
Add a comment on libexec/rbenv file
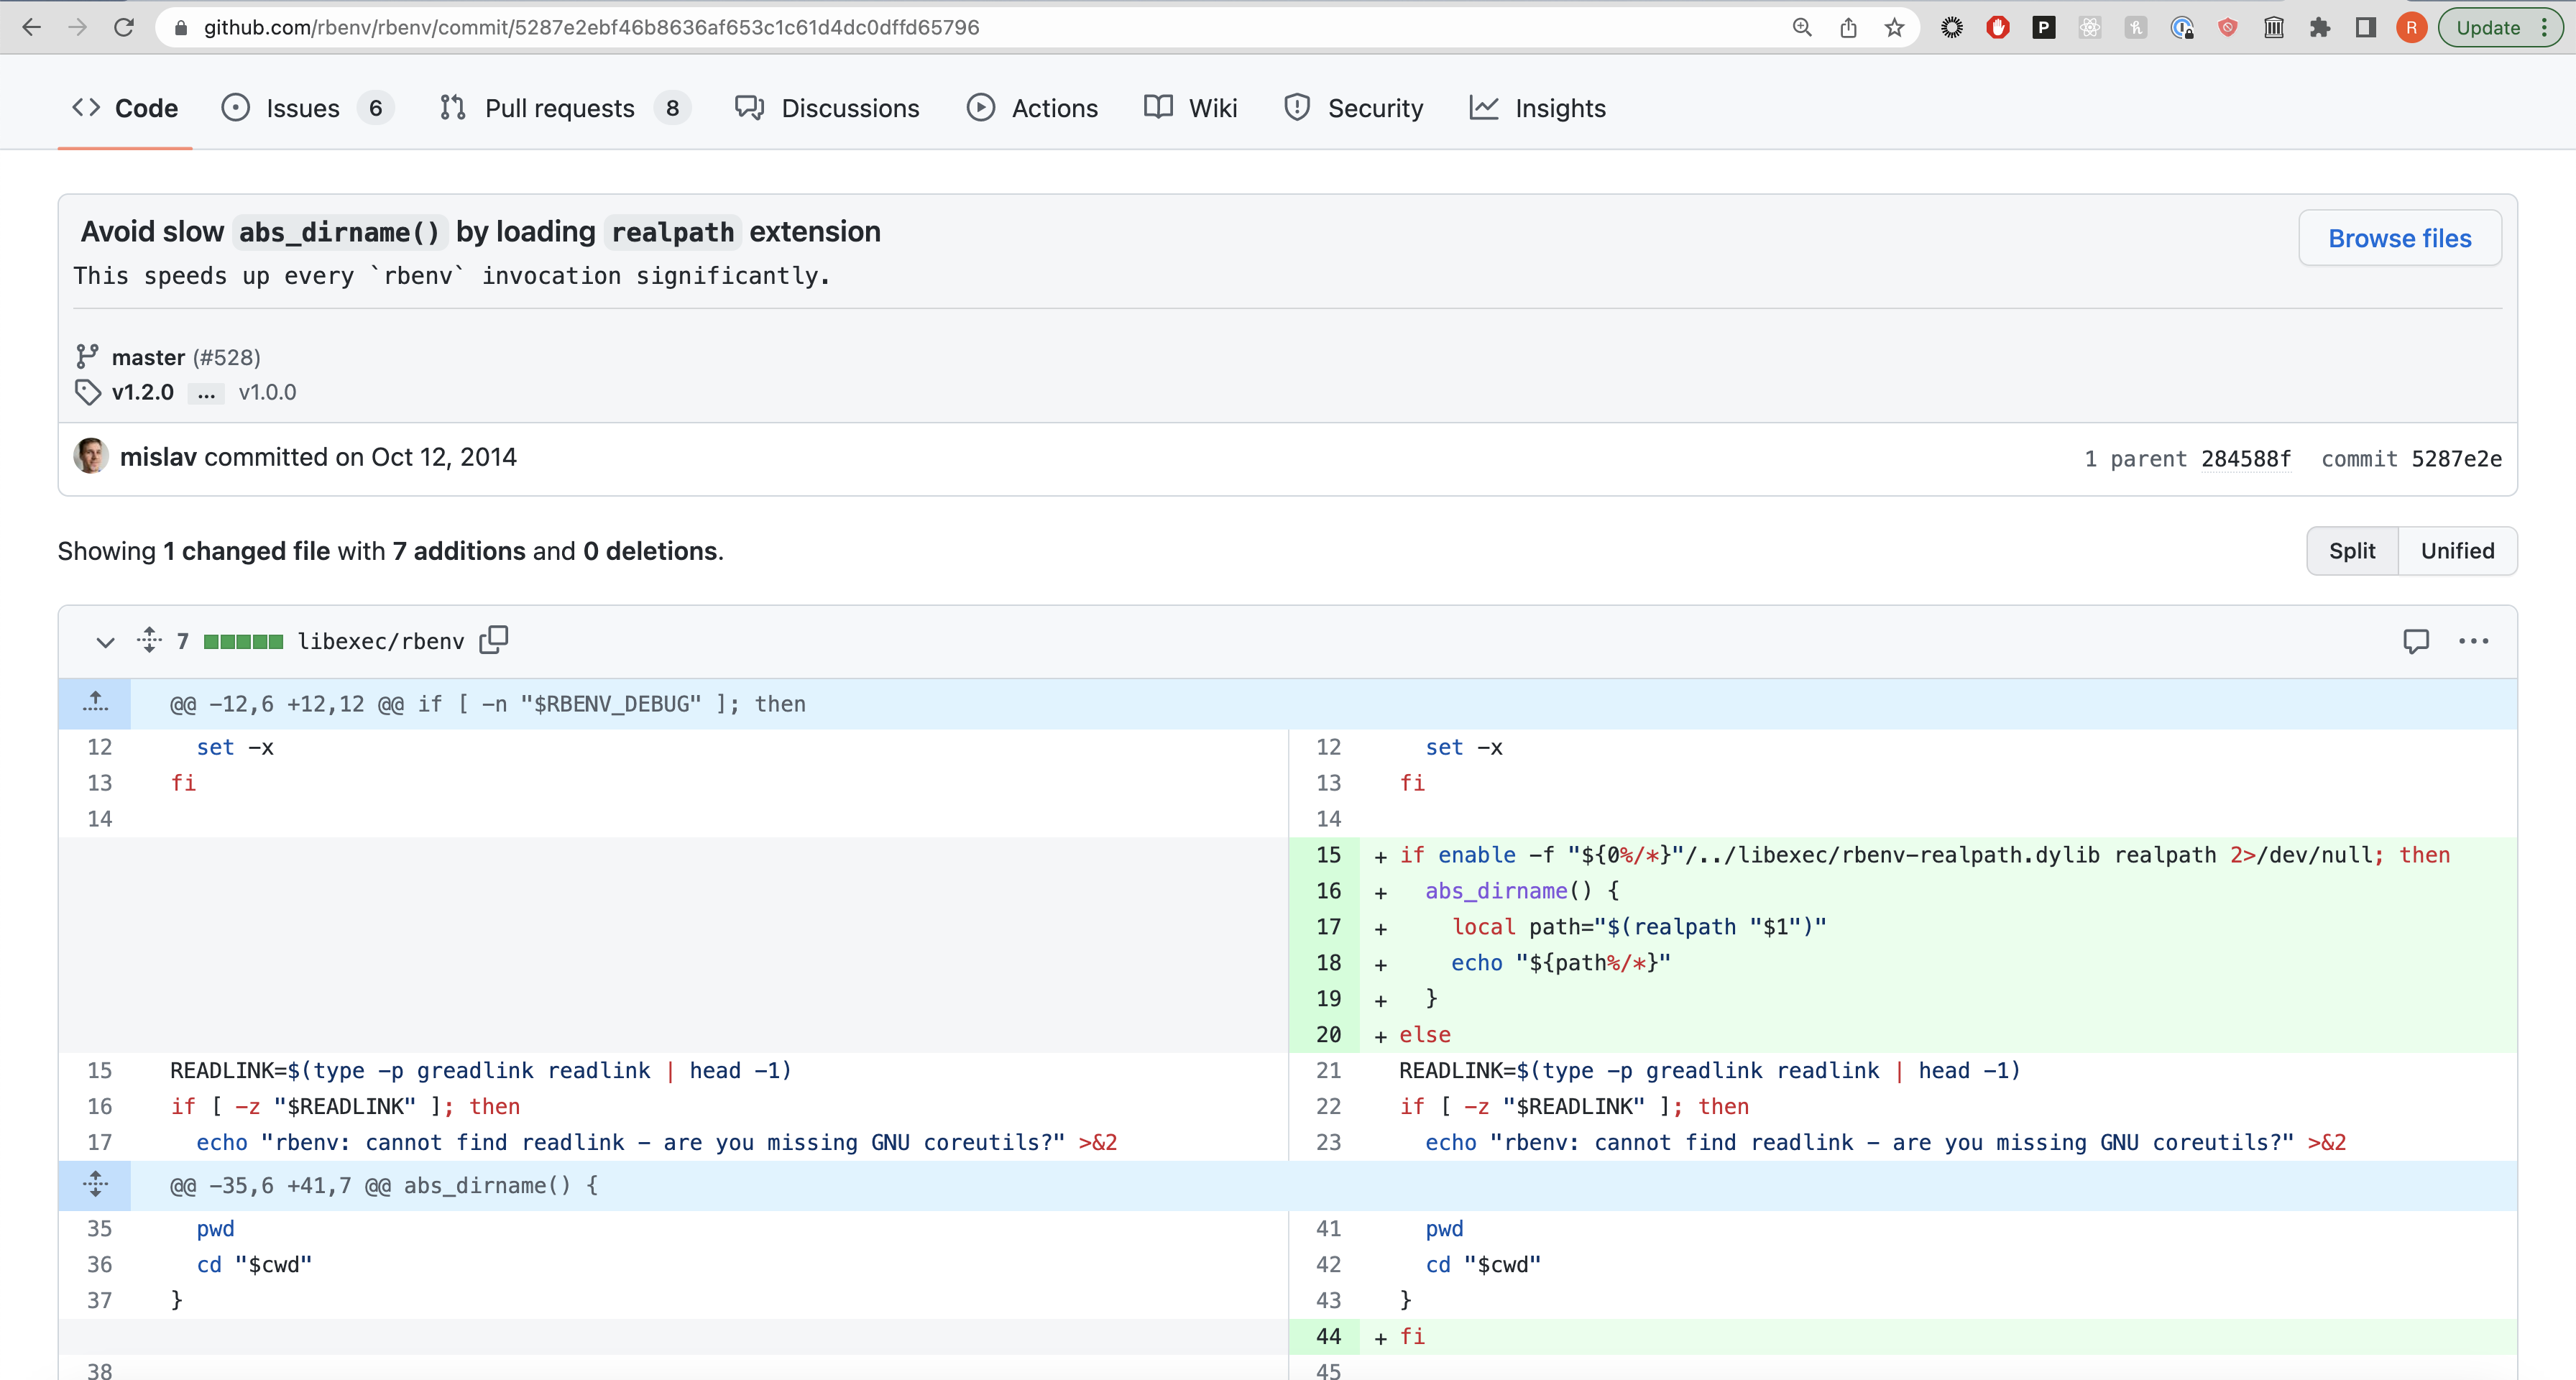[x=2416, y=641]
